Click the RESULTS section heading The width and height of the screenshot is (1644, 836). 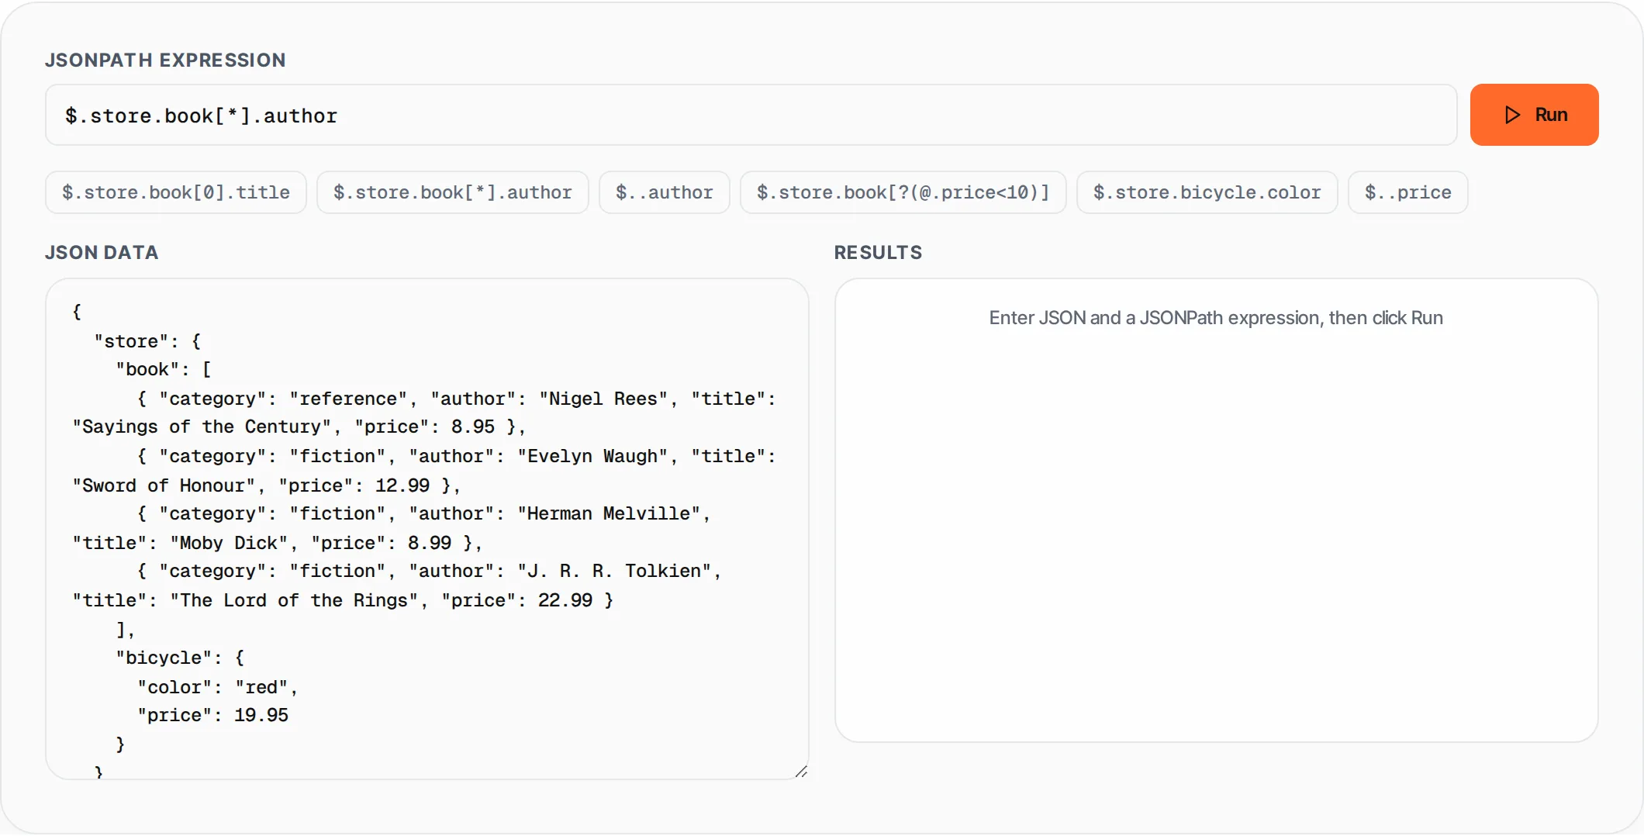coord(878,253)
